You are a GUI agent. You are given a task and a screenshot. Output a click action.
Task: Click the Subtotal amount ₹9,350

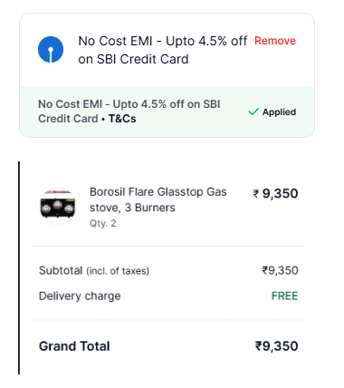tap(280, 270)
